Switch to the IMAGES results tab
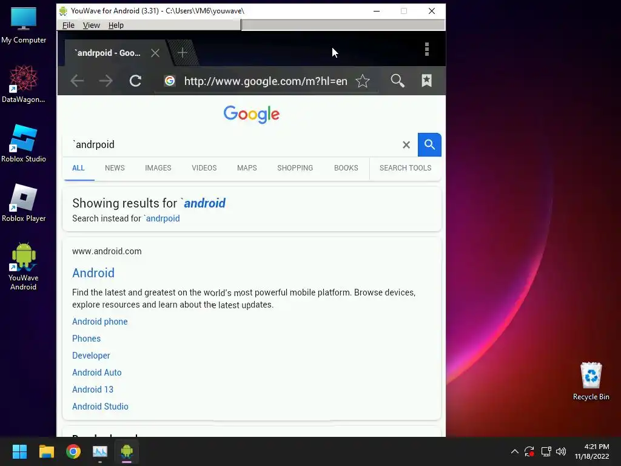The width and height of the screenshot is (621, 466). (x=158, y=168)
